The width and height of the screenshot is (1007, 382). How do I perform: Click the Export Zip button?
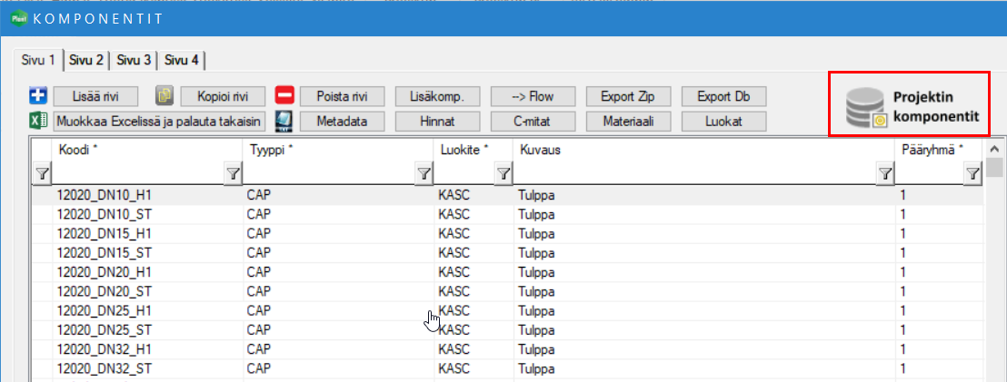click(x=627, y=96)
